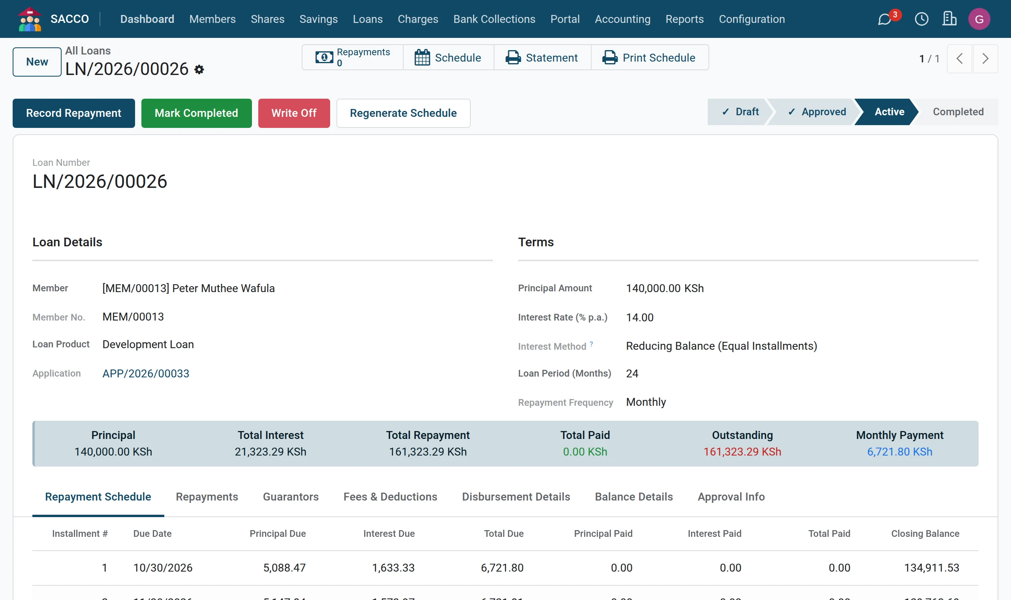Open the Disbursement Details tab
1011x600 pixels.
click(516, 497)
